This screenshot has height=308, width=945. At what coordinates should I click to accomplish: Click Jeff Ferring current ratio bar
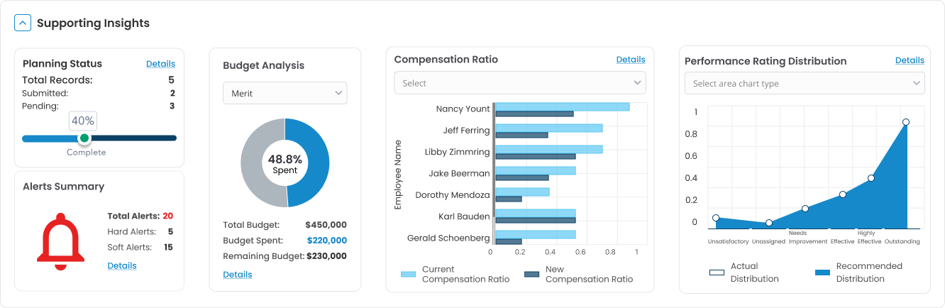[549, 128]
